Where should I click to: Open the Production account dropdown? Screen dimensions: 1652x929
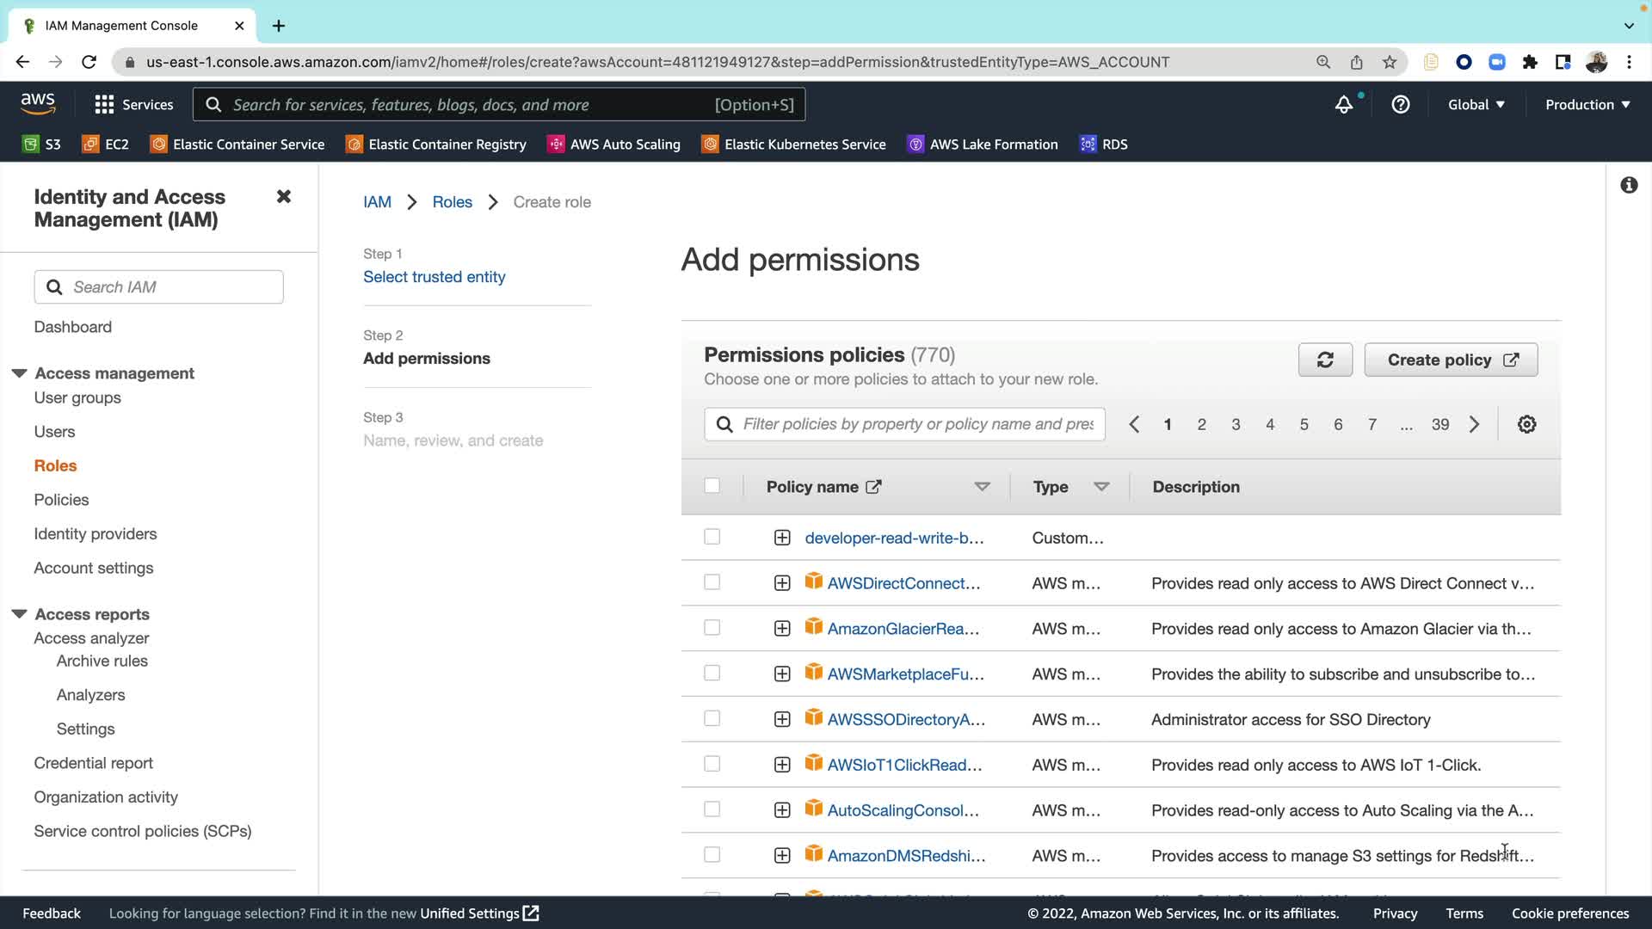point(1587,105)
